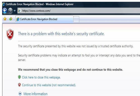The image size is (140, 96).
Task: Select the https://www.contoso.com/ address field
Action: (78, 11)
